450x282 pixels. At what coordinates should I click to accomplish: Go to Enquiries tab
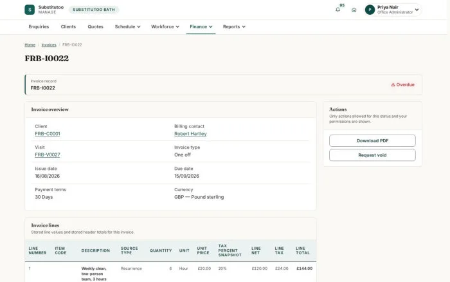(39, 27)
